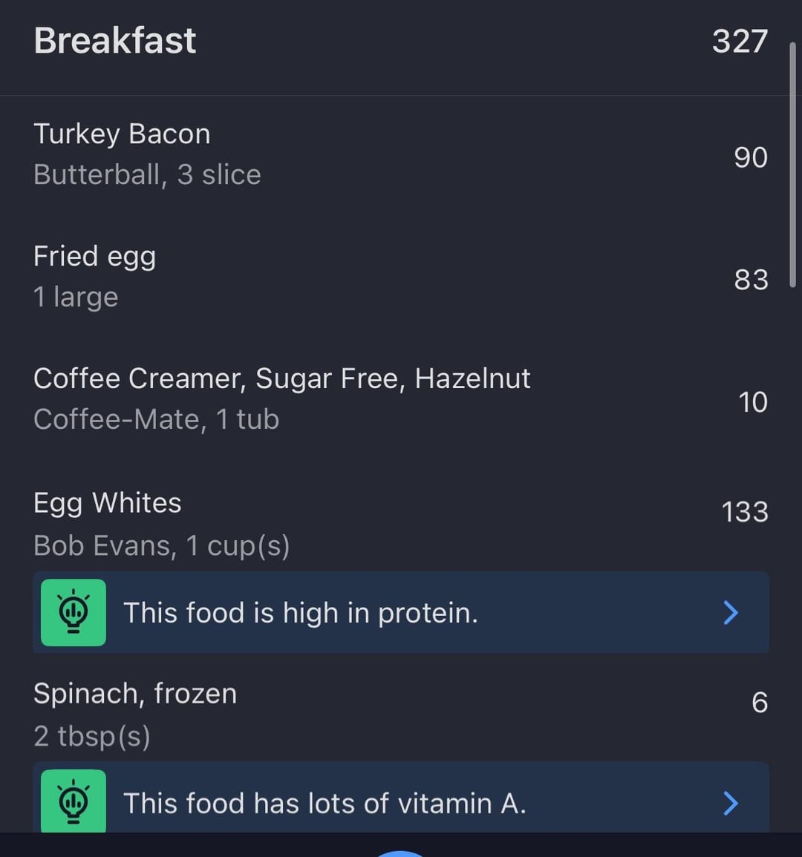Viewport: 802px width, 857px height.
Task: Select the Fried egg entry
Action: pyautogui.click(x=401, y=277)
